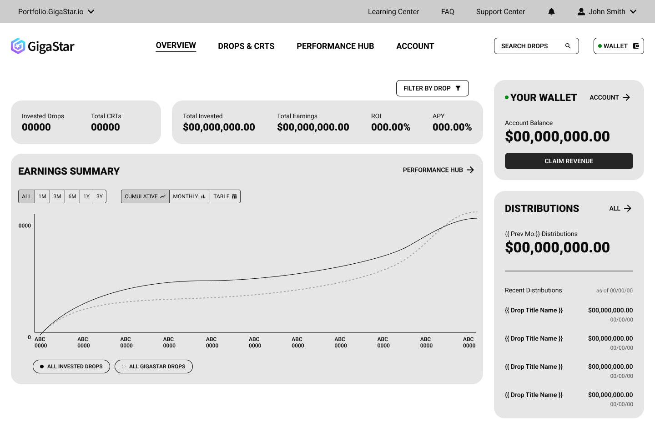655x432 pixels.
Task: Click the line chart icon on Cumulative
Action: point(163,196)
